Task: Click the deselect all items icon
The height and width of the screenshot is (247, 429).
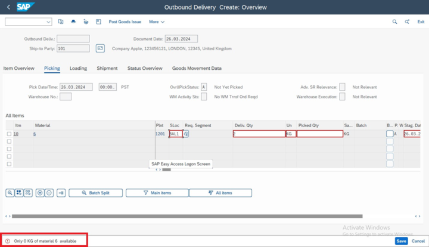Action: [28, 193]
